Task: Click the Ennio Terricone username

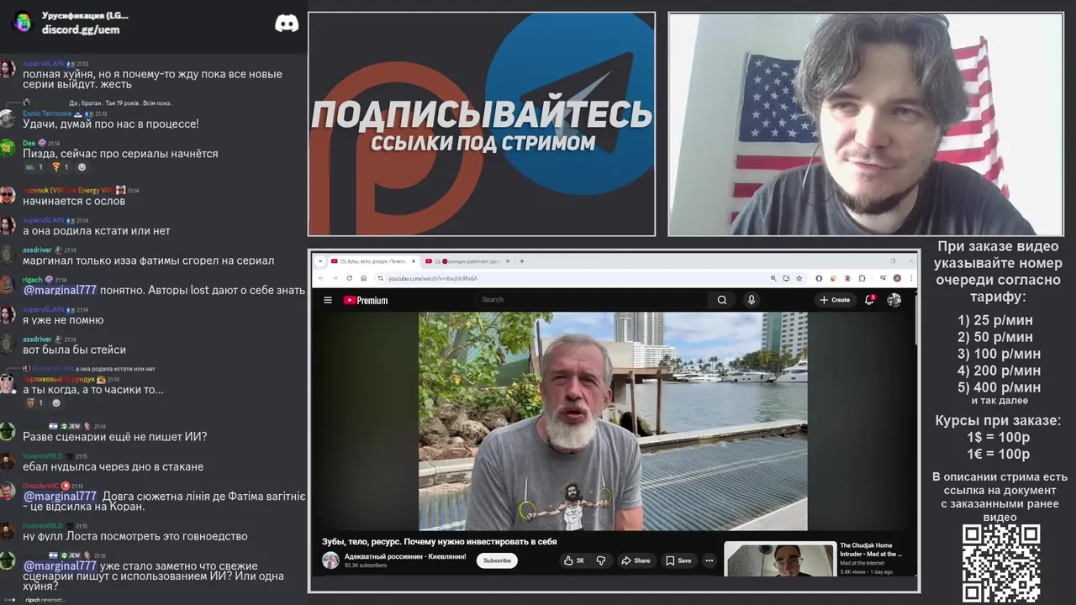Action: (x=47, y=113)
